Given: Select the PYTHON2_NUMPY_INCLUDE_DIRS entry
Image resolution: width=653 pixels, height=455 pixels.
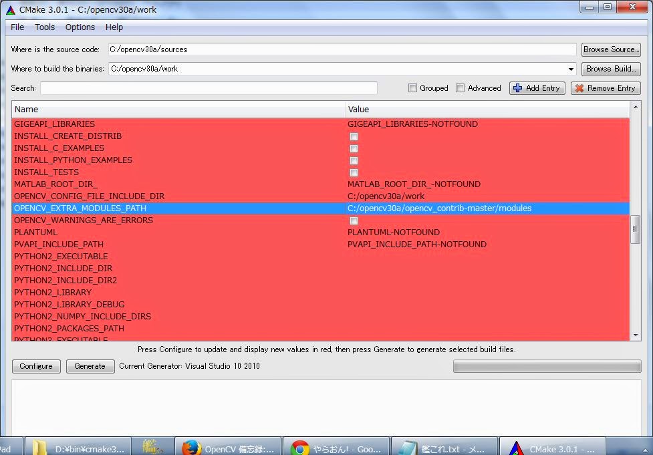Looking at the screenshot, I should point(82,317).
